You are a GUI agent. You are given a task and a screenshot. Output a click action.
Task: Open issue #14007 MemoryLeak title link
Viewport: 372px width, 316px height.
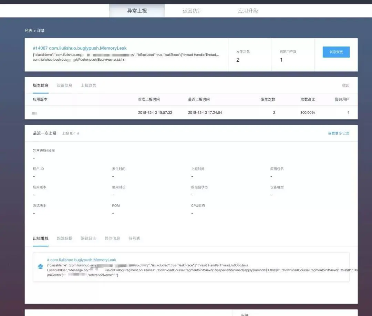click(x=80, y=48)
